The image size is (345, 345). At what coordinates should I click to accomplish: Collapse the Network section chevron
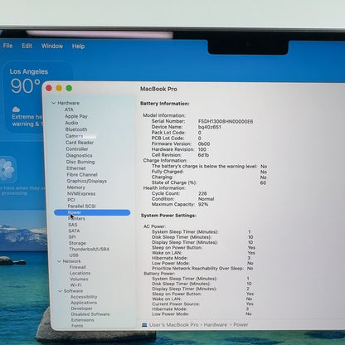(x=59, y=261)
